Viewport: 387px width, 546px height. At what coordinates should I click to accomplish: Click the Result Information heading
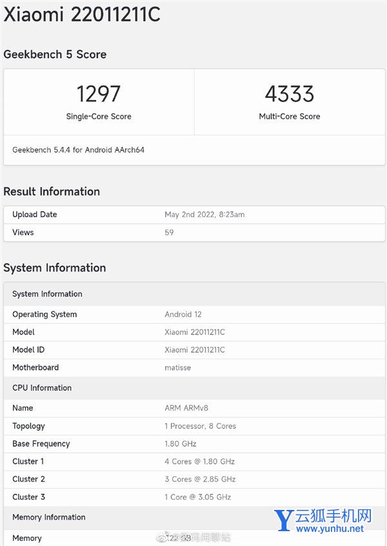click(x=52, y=191)
